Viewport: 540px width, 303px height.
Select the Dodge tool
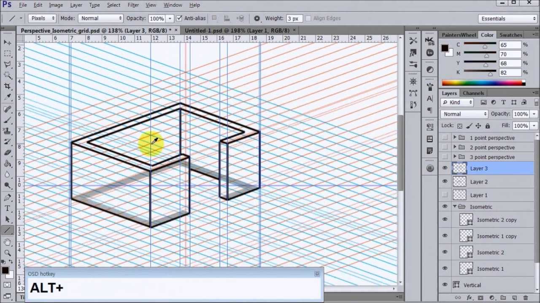[8, 186]
